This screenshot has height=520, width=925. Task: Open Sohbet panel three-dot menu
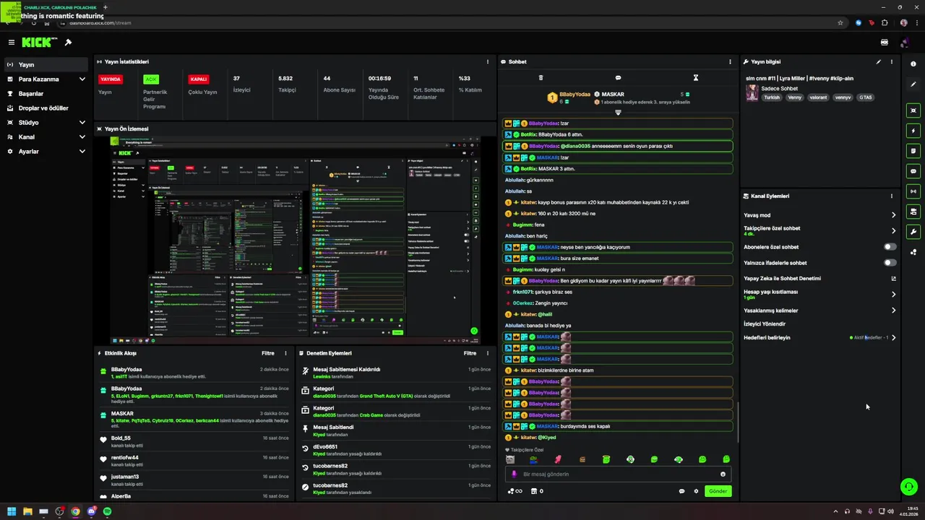point(730,62)
